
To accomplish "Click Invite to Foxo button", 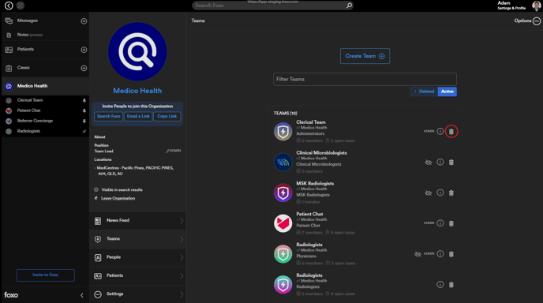I will coord(45,275).
